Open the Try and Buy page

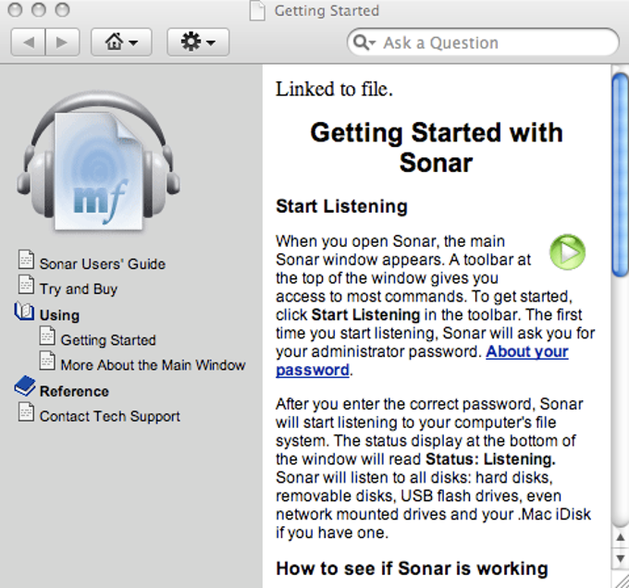coord(79,289)
